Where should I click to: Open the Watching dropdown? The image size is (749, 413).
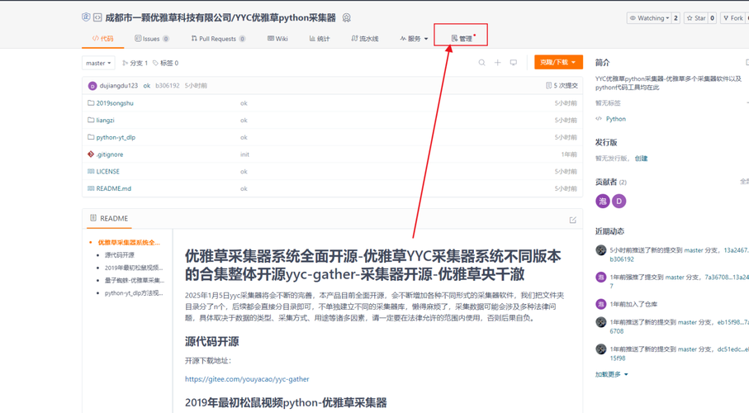tap(649, 18)
